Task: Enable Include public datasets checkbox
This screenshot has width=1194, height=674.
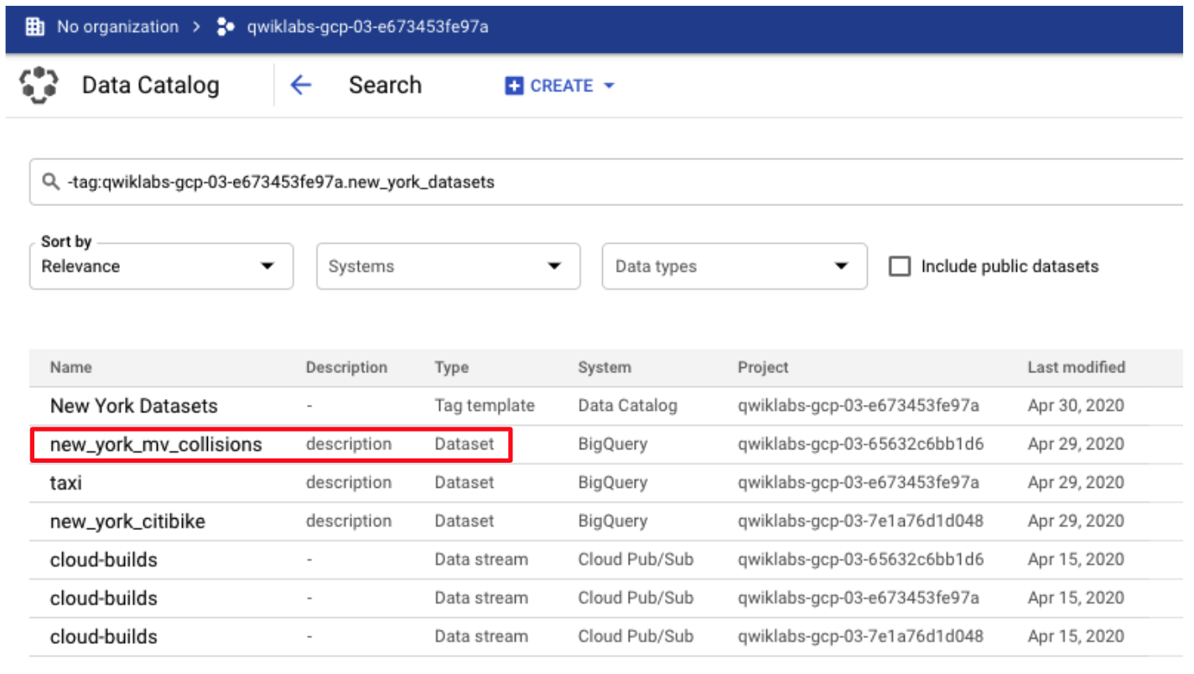Action: coord(900,267)
